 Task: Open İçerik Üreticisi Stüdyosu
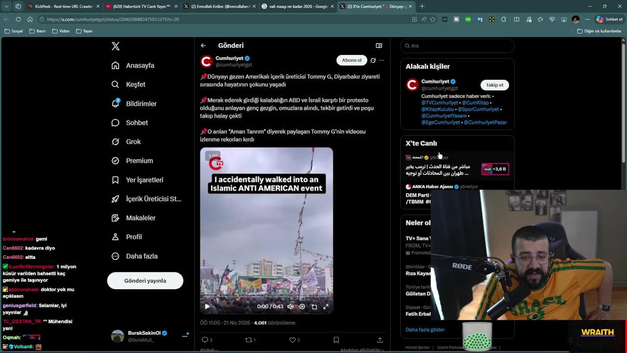[x=146, y=199]
